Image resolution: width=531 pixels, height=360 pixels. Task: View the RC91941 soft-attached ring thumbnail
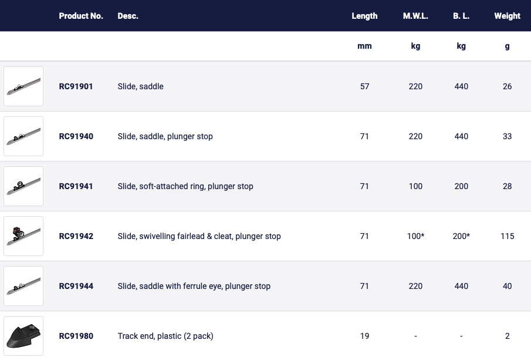point(23,186)
